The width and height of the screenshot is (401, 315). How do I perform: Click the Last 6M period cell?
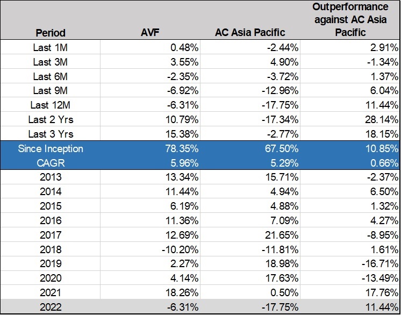[50, 76]
